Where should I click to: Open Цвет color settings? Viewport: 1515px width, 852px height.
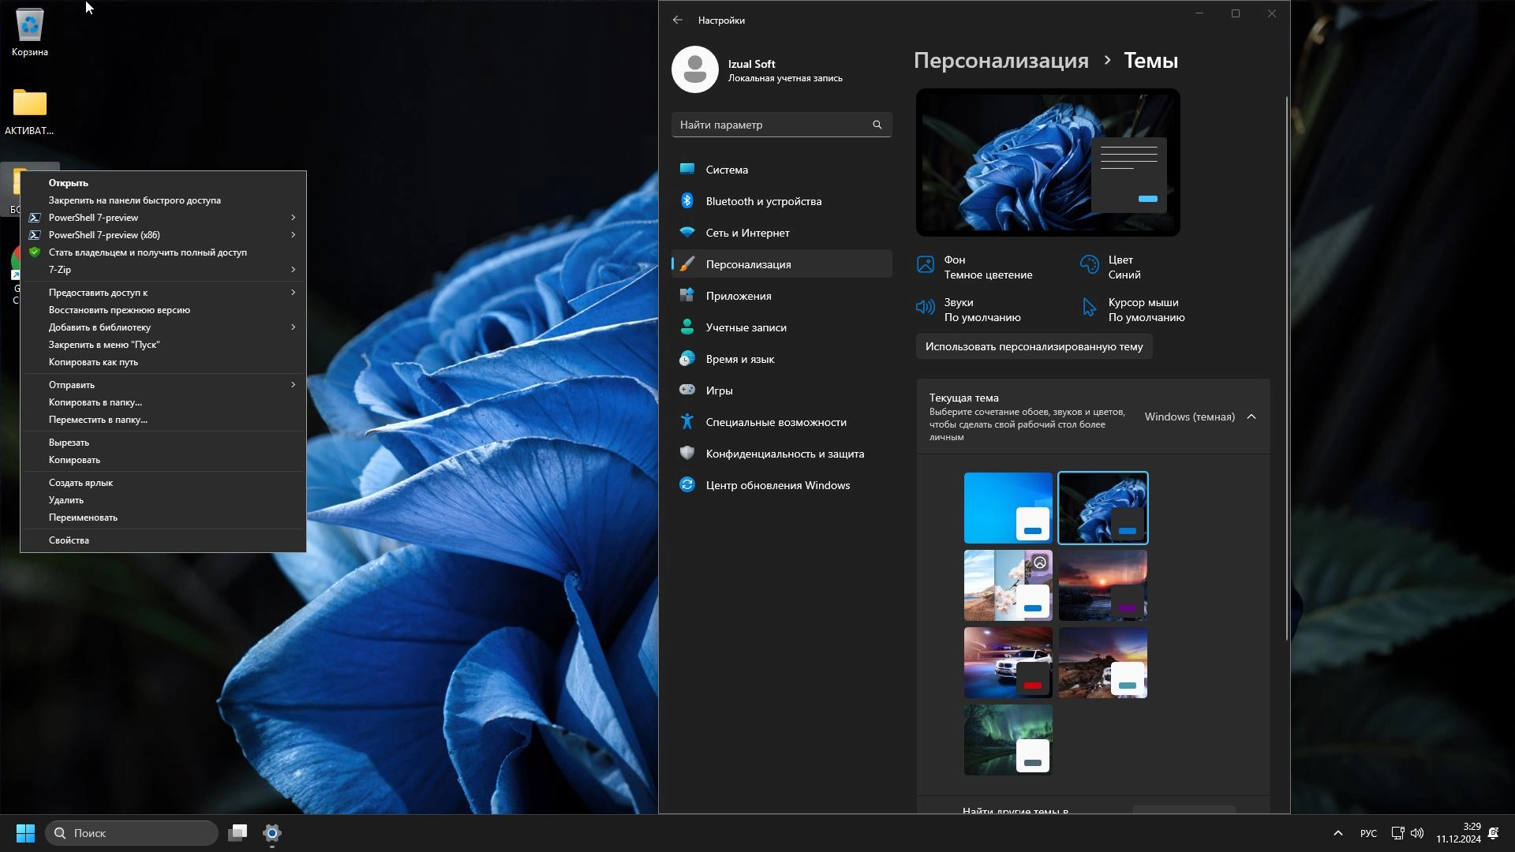coord(1124,267)
